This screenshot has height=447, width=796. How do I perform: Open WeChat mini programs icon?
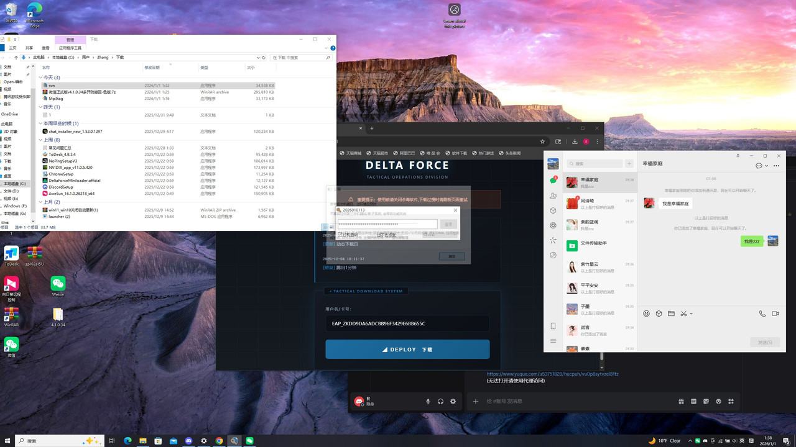[553, 255]
